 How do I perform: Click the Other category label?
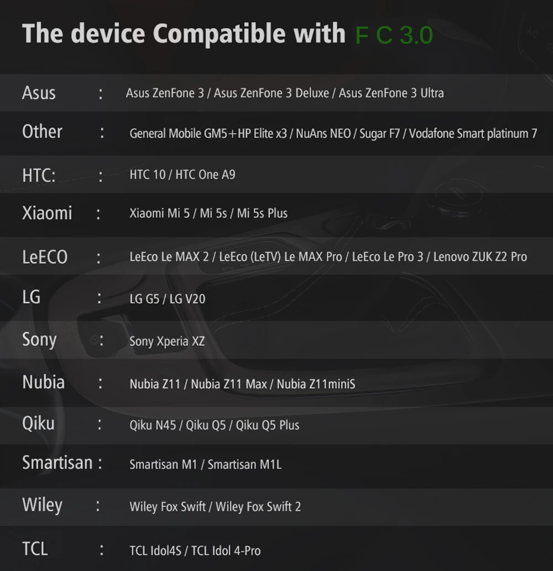click(x=42, y=132)
